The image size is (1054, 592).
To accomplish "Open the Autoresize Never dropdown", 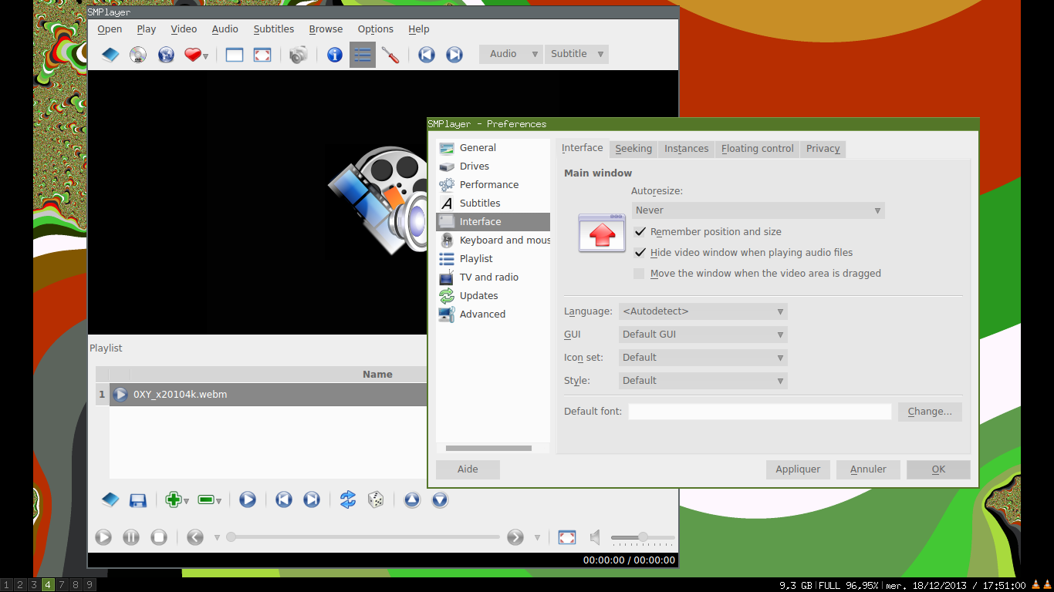I will [758, 210].
